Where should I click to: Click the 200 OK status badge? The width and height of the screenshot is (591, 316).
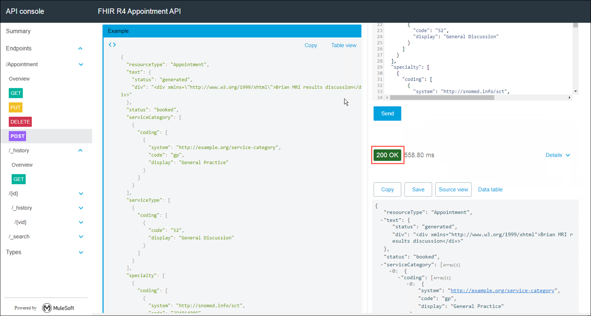[x=387, y=155]
